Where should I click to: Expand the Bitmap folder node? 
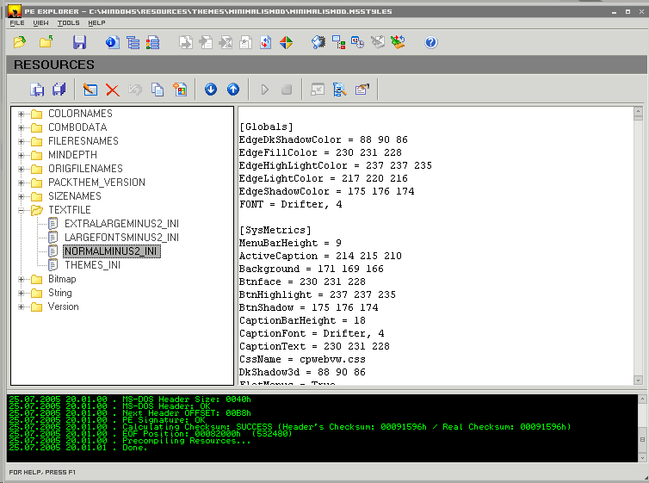click(21, 279)
